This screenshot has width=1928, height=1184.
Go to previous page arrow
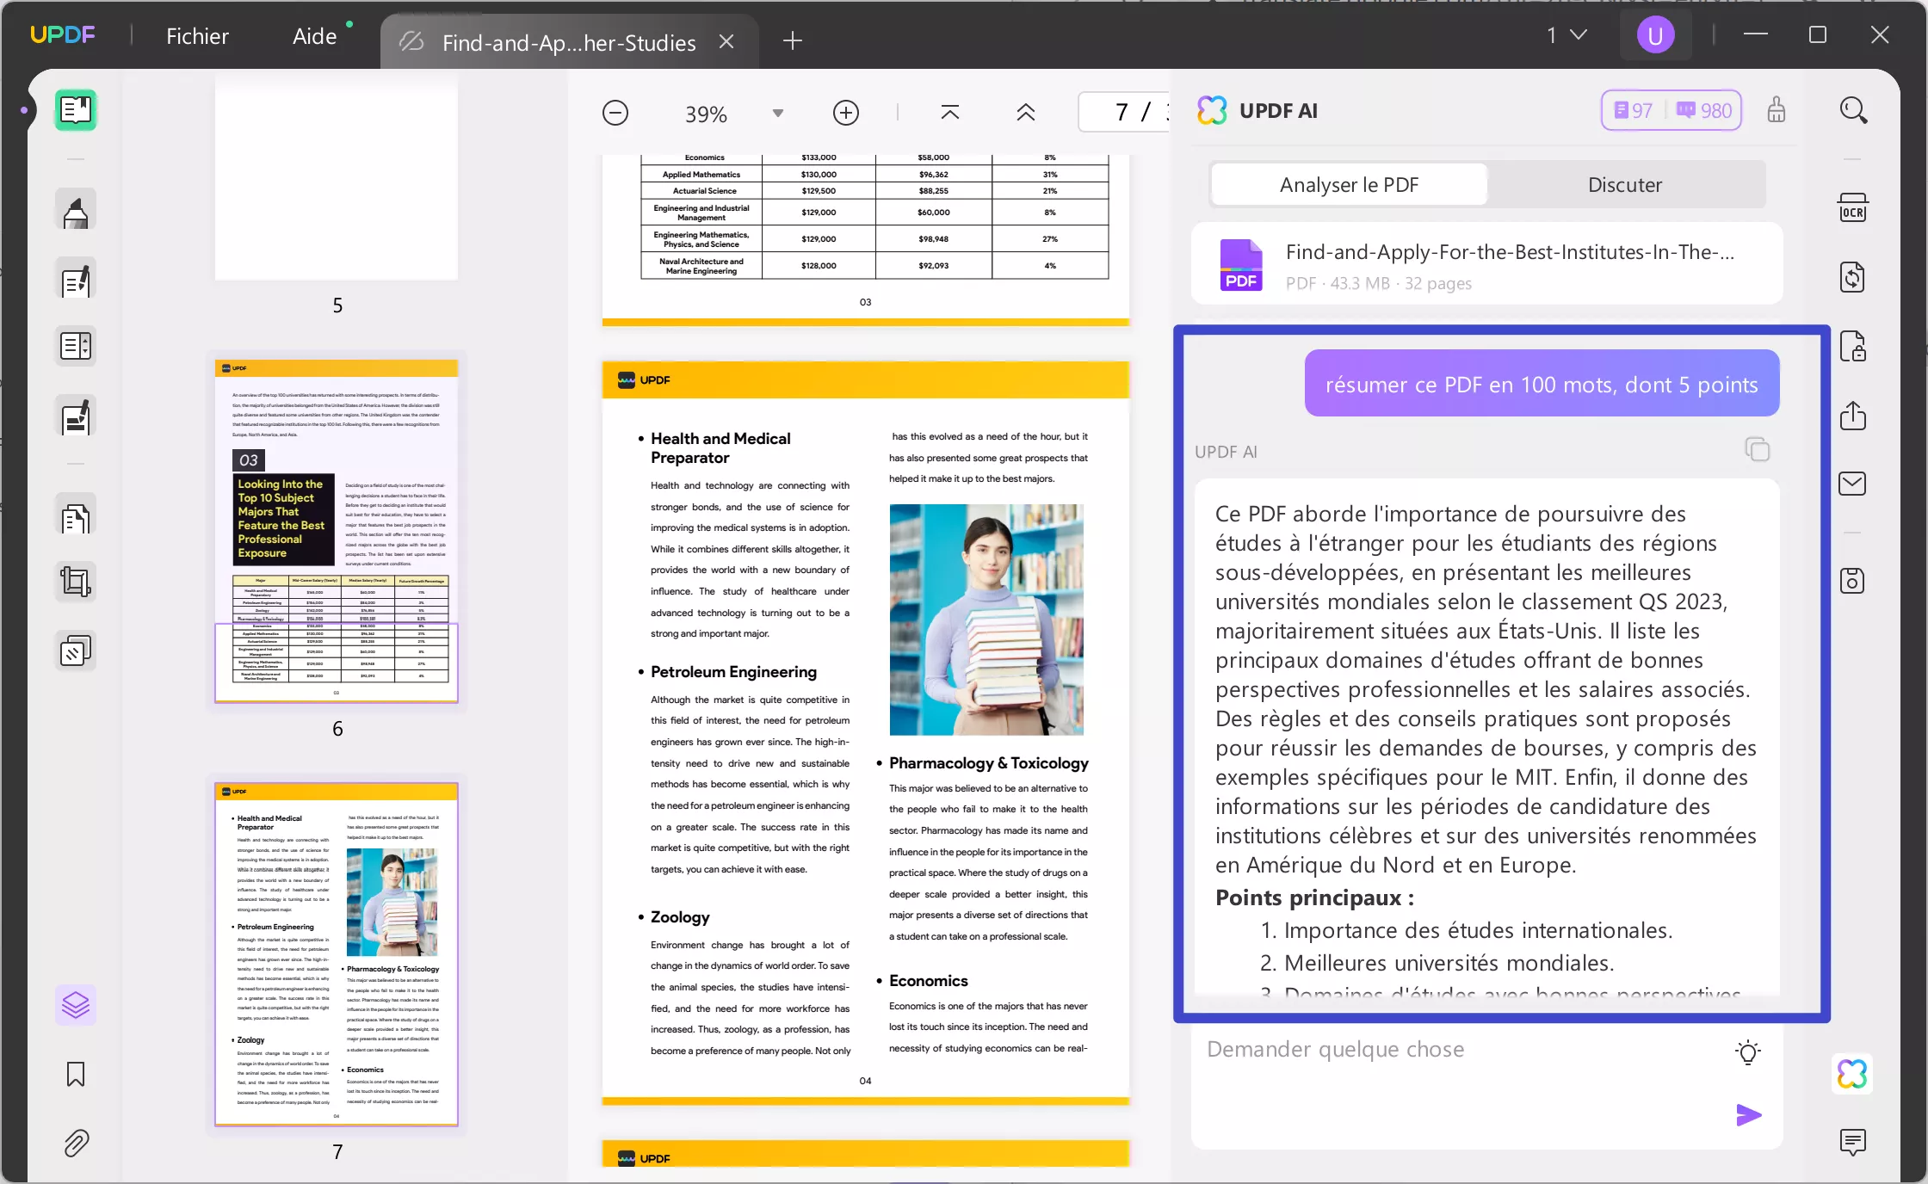click(x=1026, y=113)
